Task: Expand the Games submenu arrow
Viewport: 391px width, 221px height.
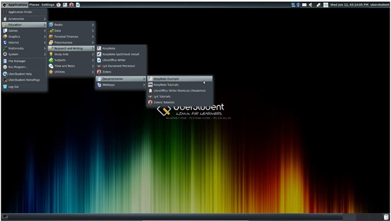Action: [45, 31]
